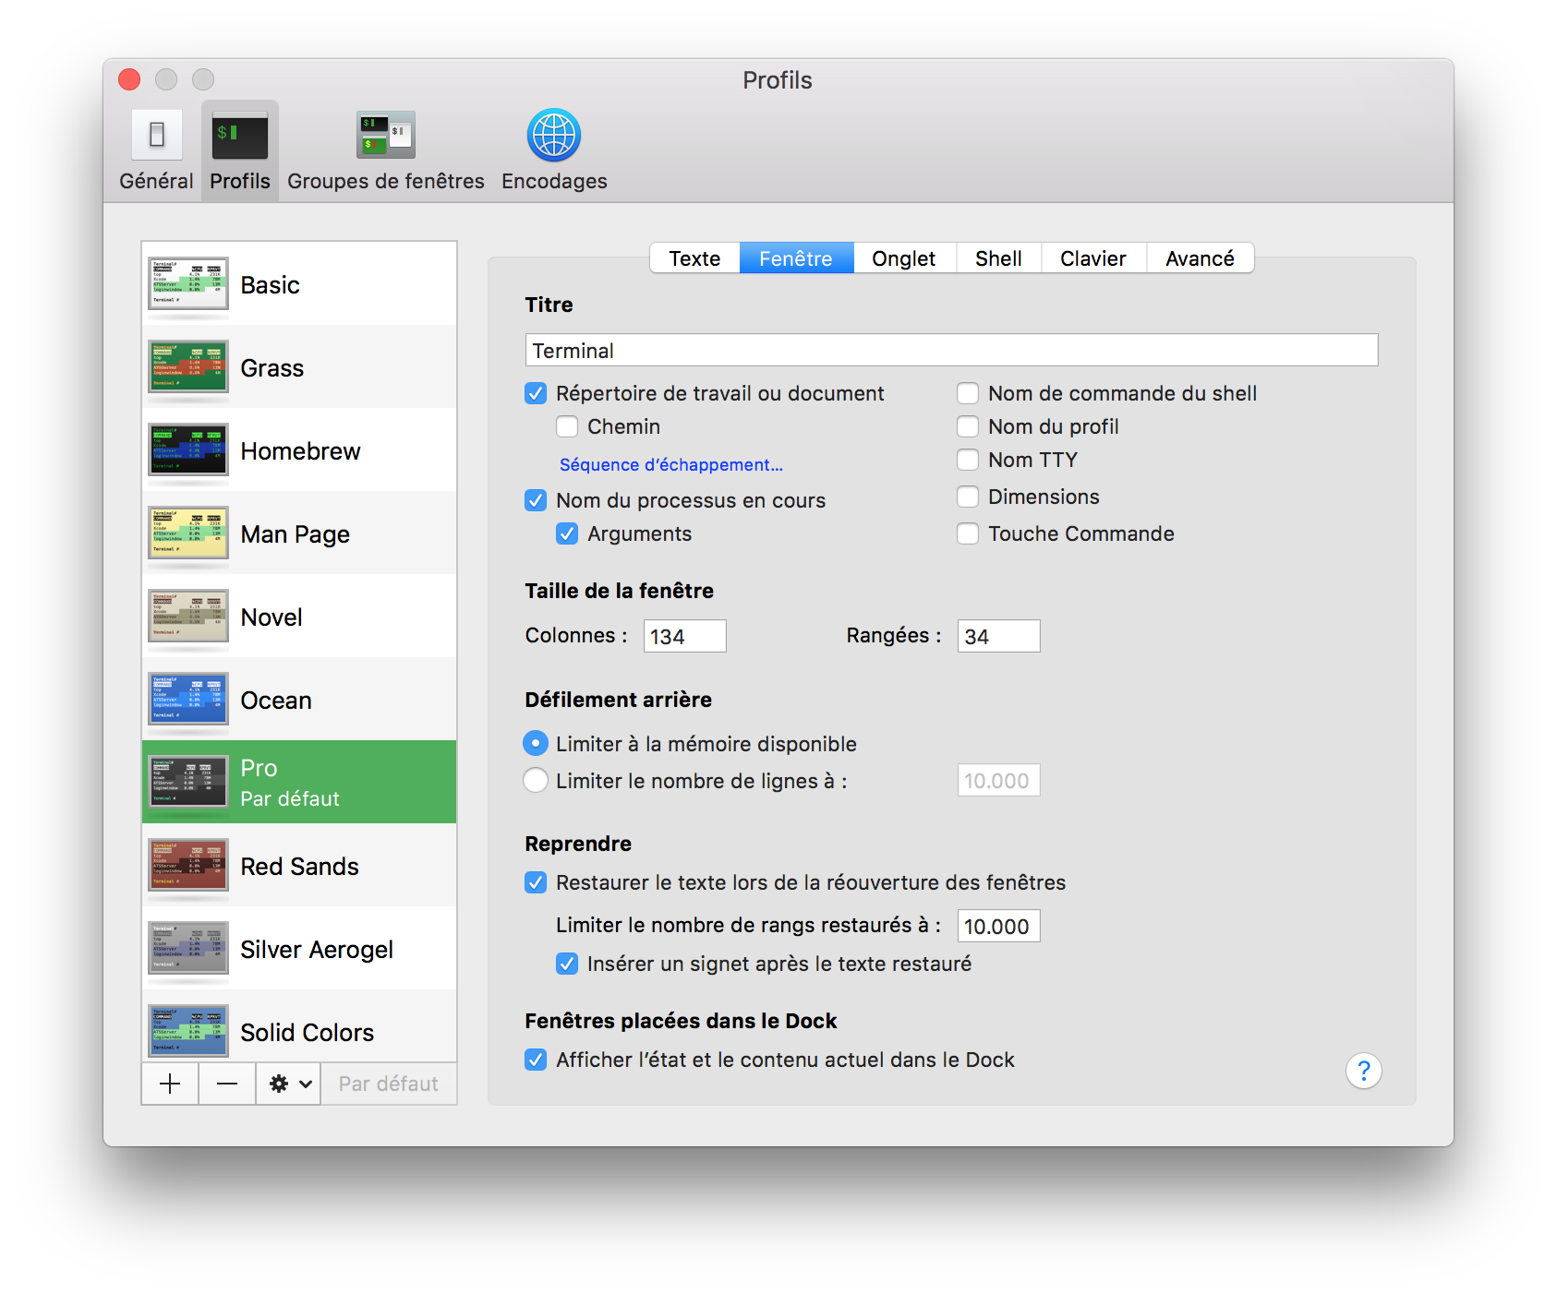Open the Clavier tab
1557x1294 pixels.
[x=1093, y=258]
